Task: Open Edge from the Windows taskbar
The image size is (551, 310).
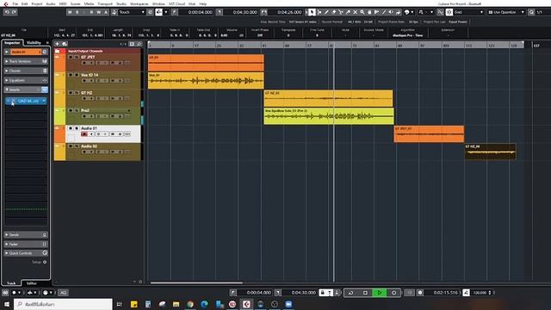Action: pyautogui.click(x=204, y=304)
